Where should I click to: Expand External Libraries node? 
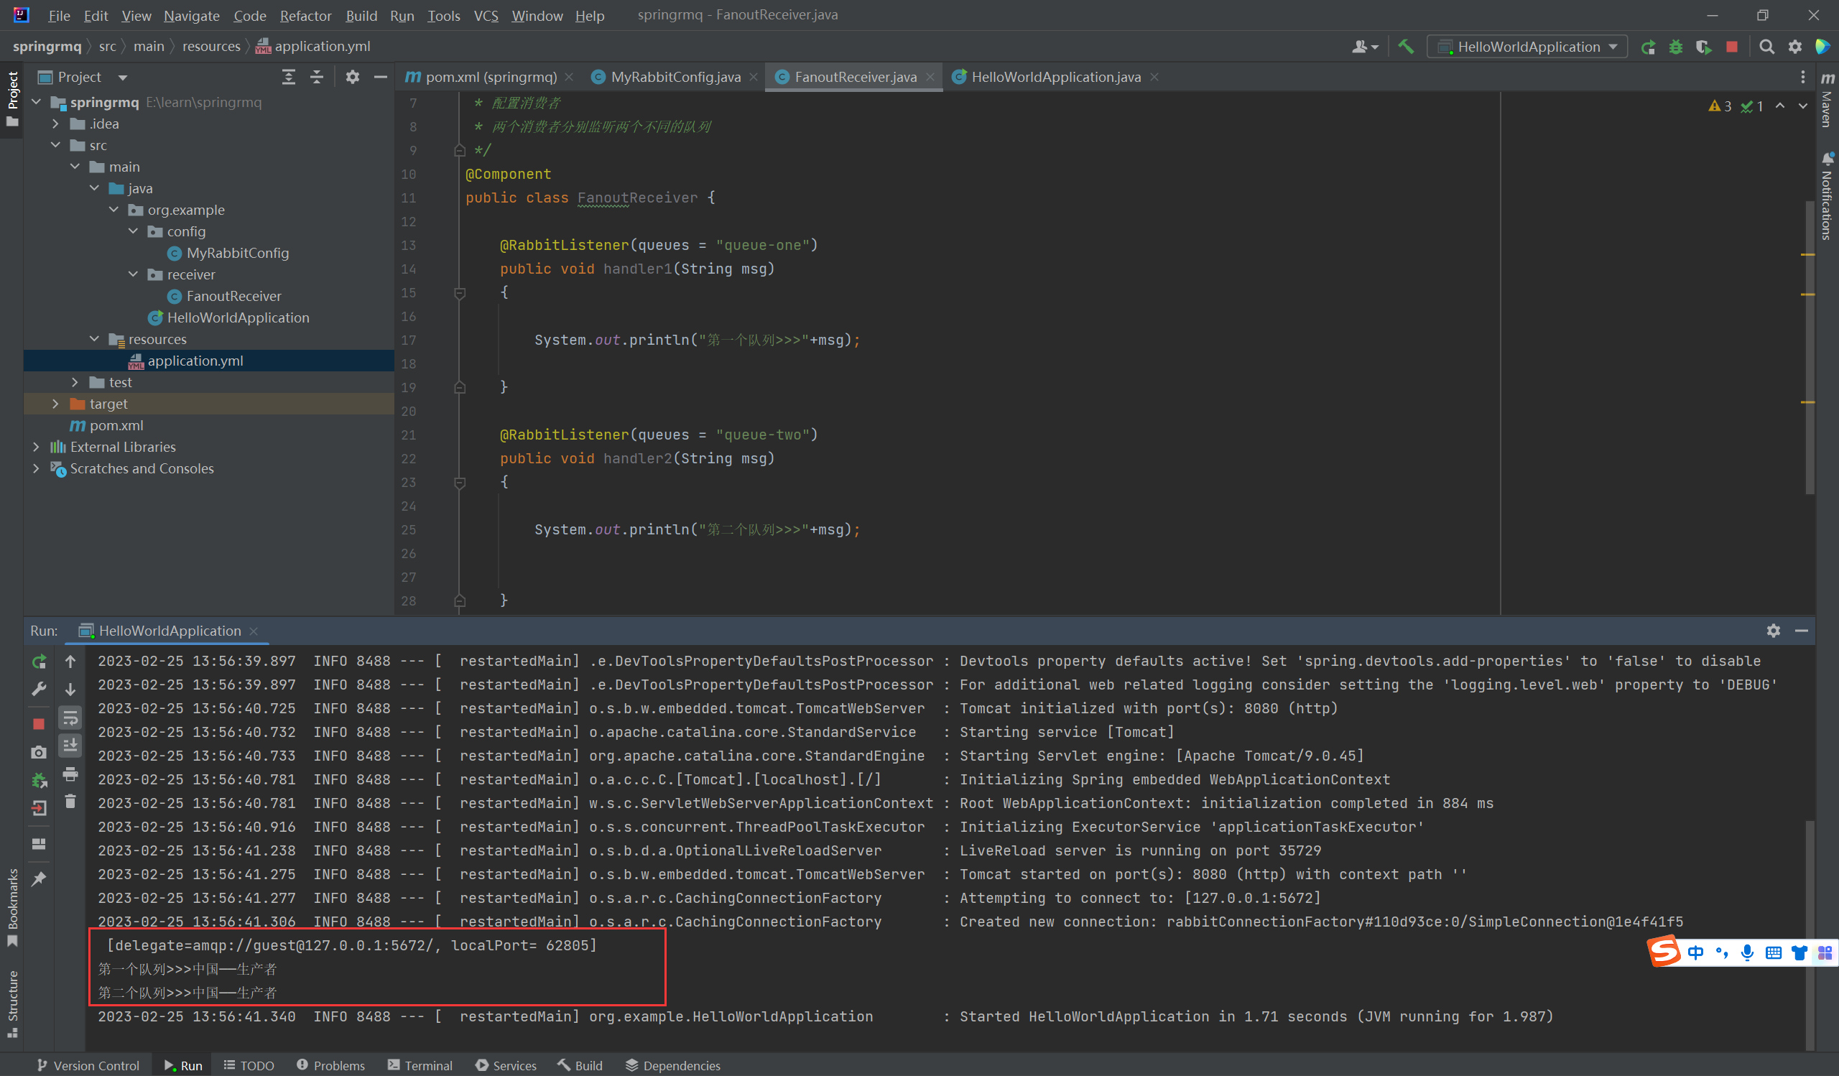coord(36,447)
